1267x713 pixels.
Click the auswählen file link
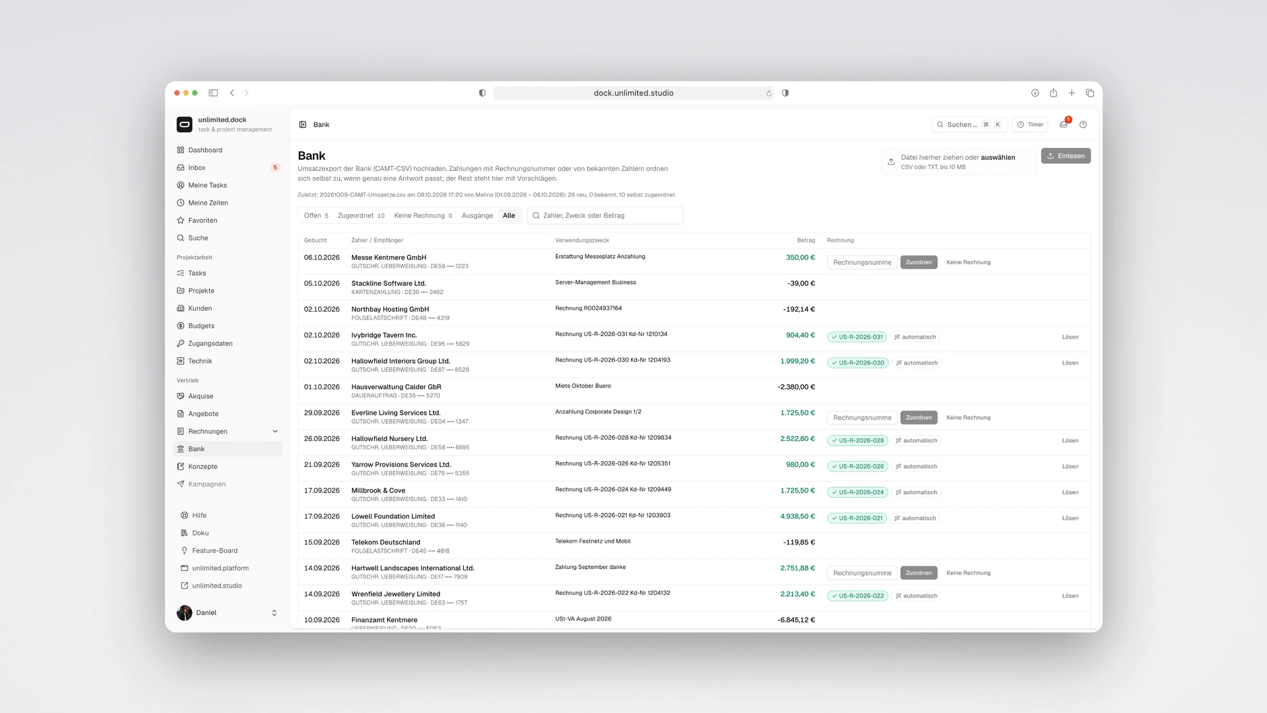pyautogui.click(x=998, y=157)
